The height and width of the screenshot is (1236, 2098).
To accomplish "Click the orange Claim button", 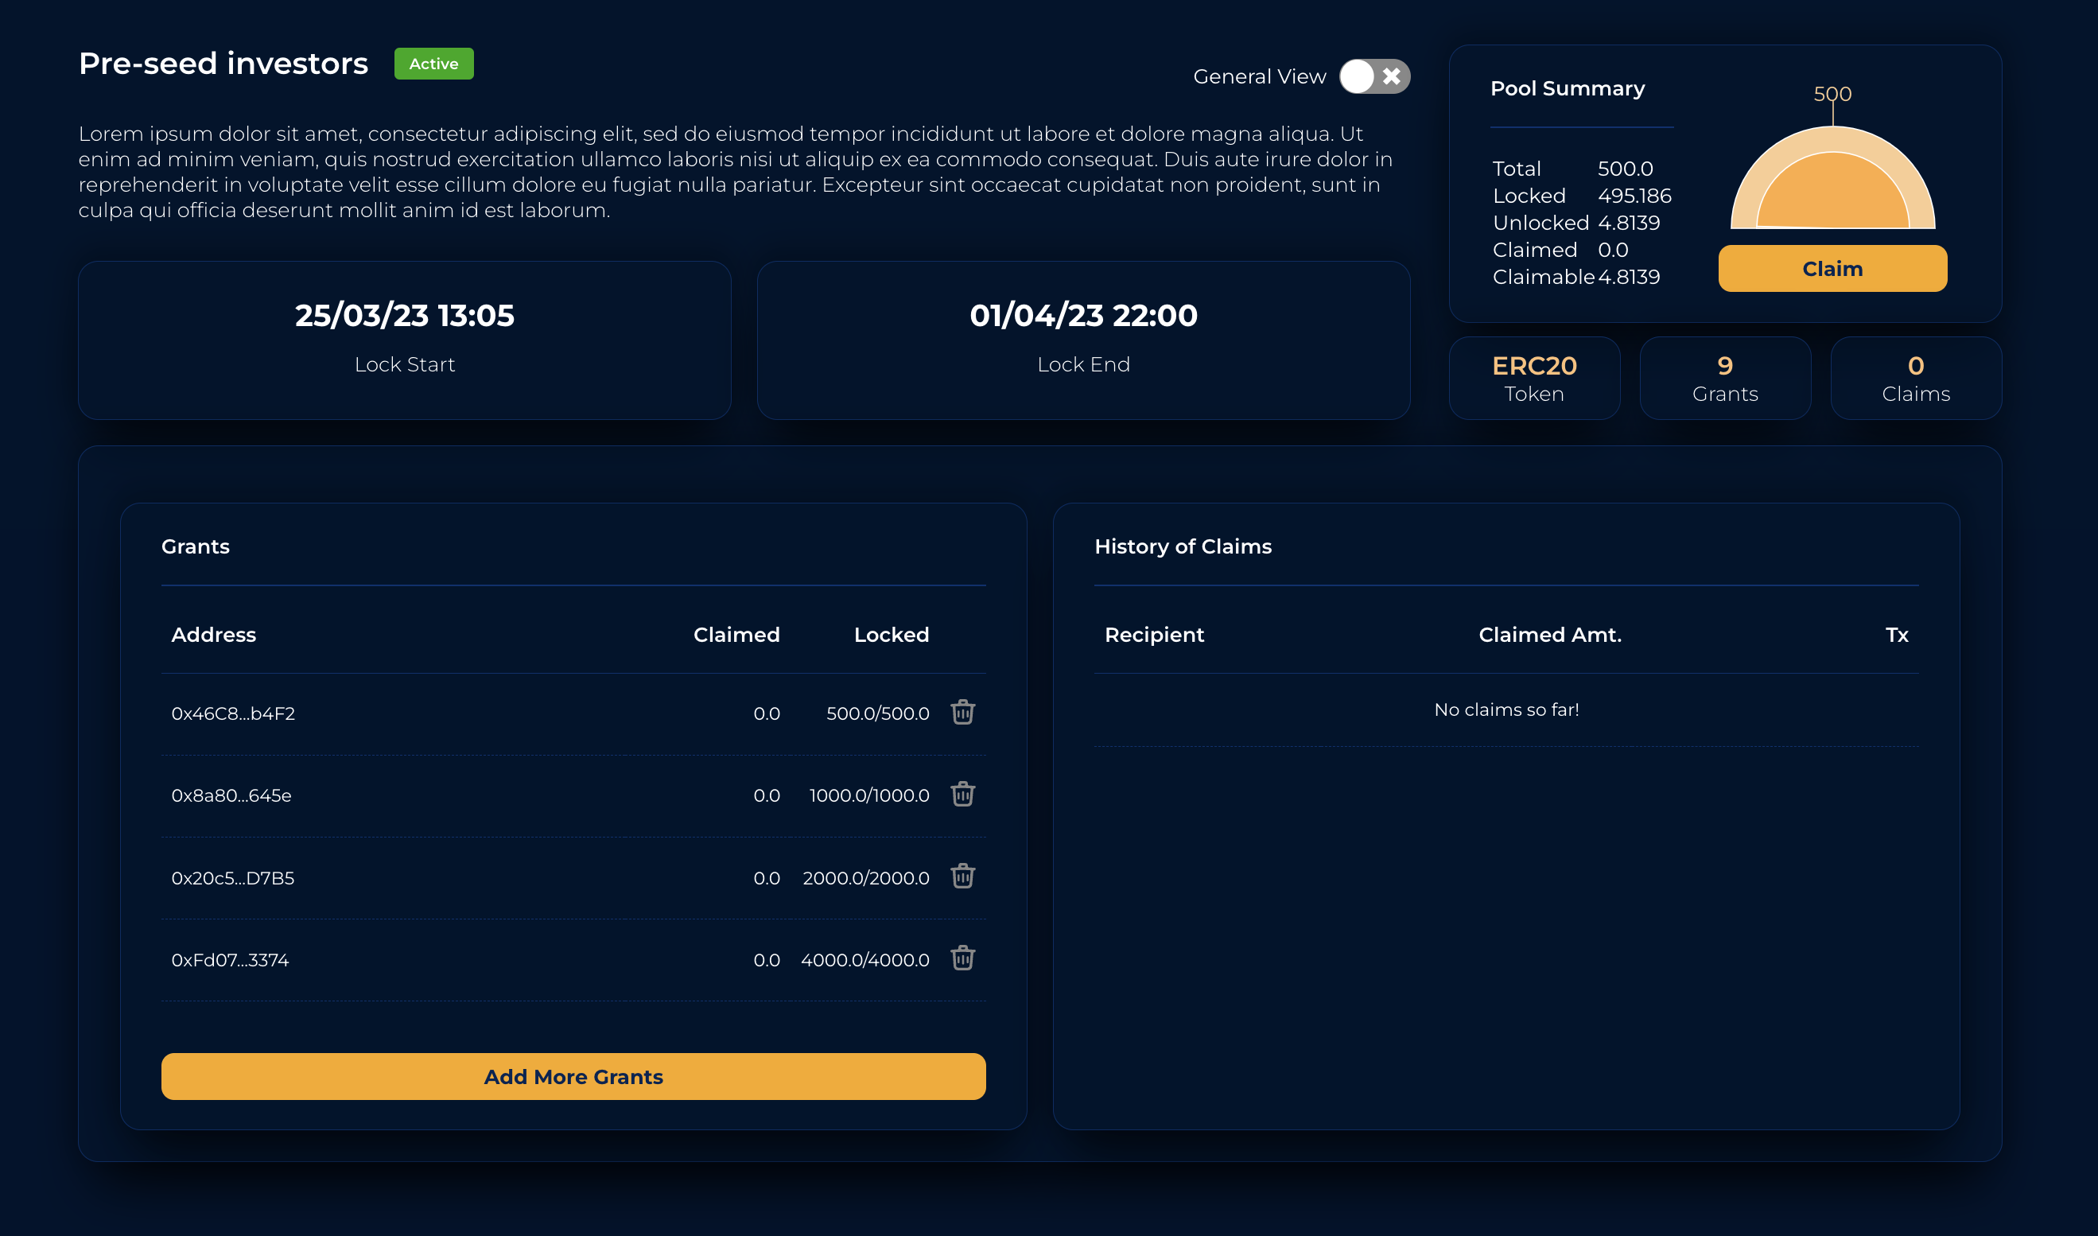I will [x=1832, y=268].
